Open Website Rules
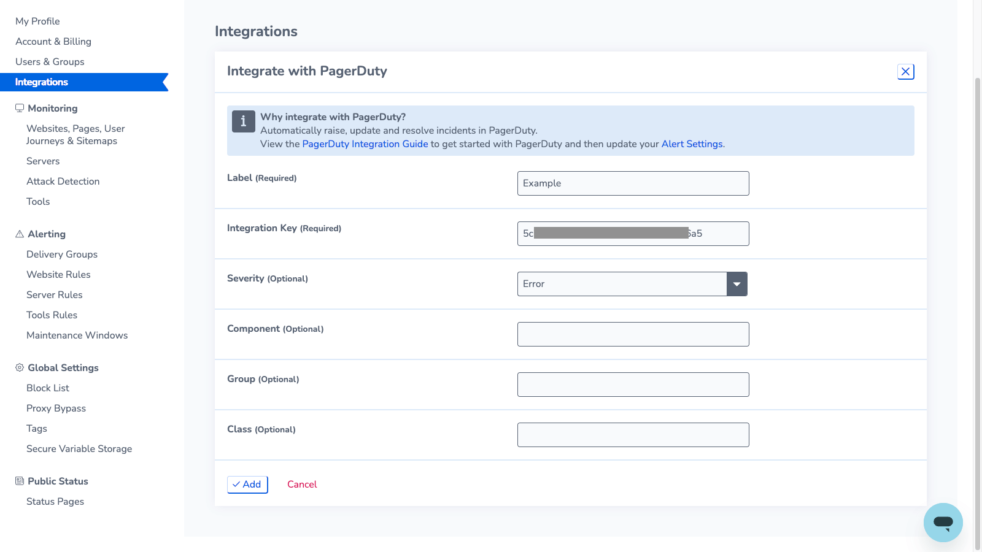982x552 pixels. click(58, 275)
